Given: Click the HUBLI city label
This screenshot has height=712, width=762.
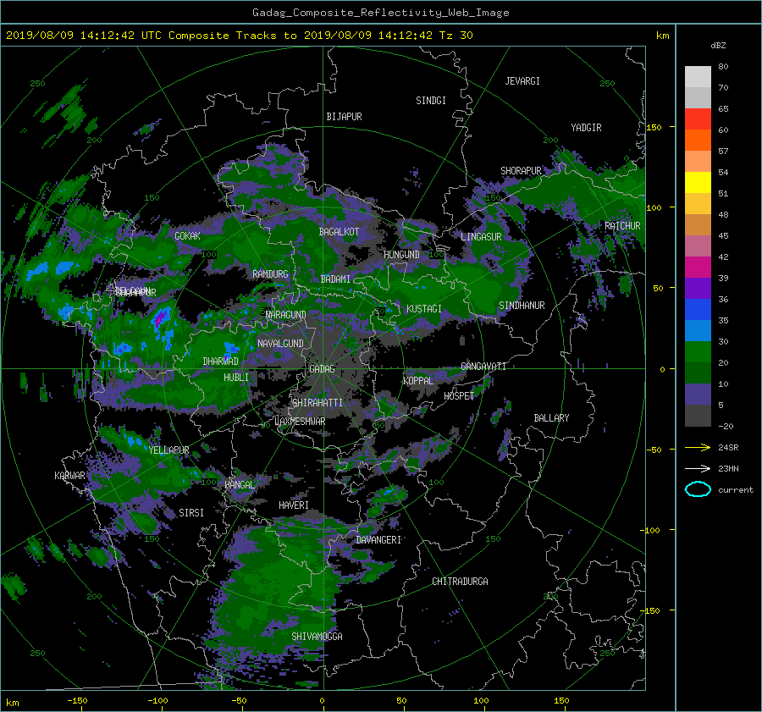Looking at the screenshot, I should click(236, 378).
